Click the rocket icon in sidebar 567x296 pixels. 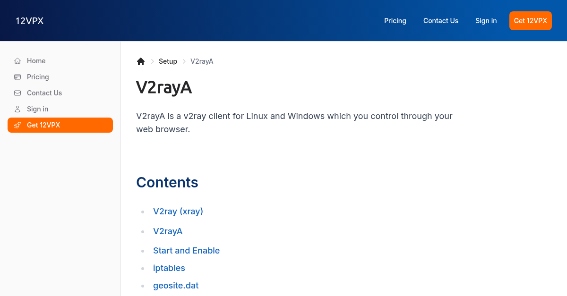pyautogui.click(x=17, y=125)
